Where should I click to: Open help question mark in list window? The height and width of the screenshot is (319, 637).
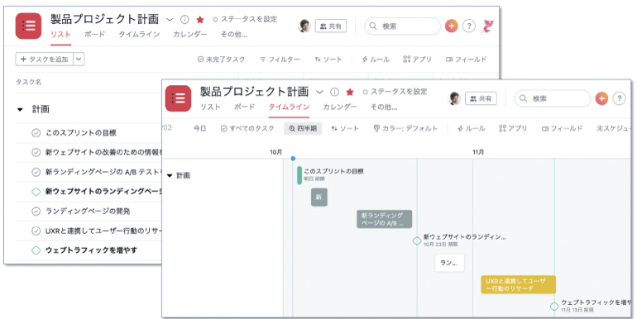tap(469, 26)
